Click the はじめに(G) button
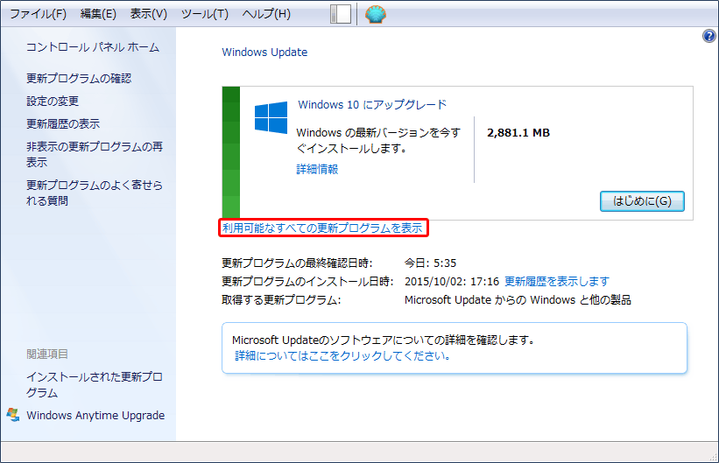This screenshot has width=719, height=463. point(642,201)
